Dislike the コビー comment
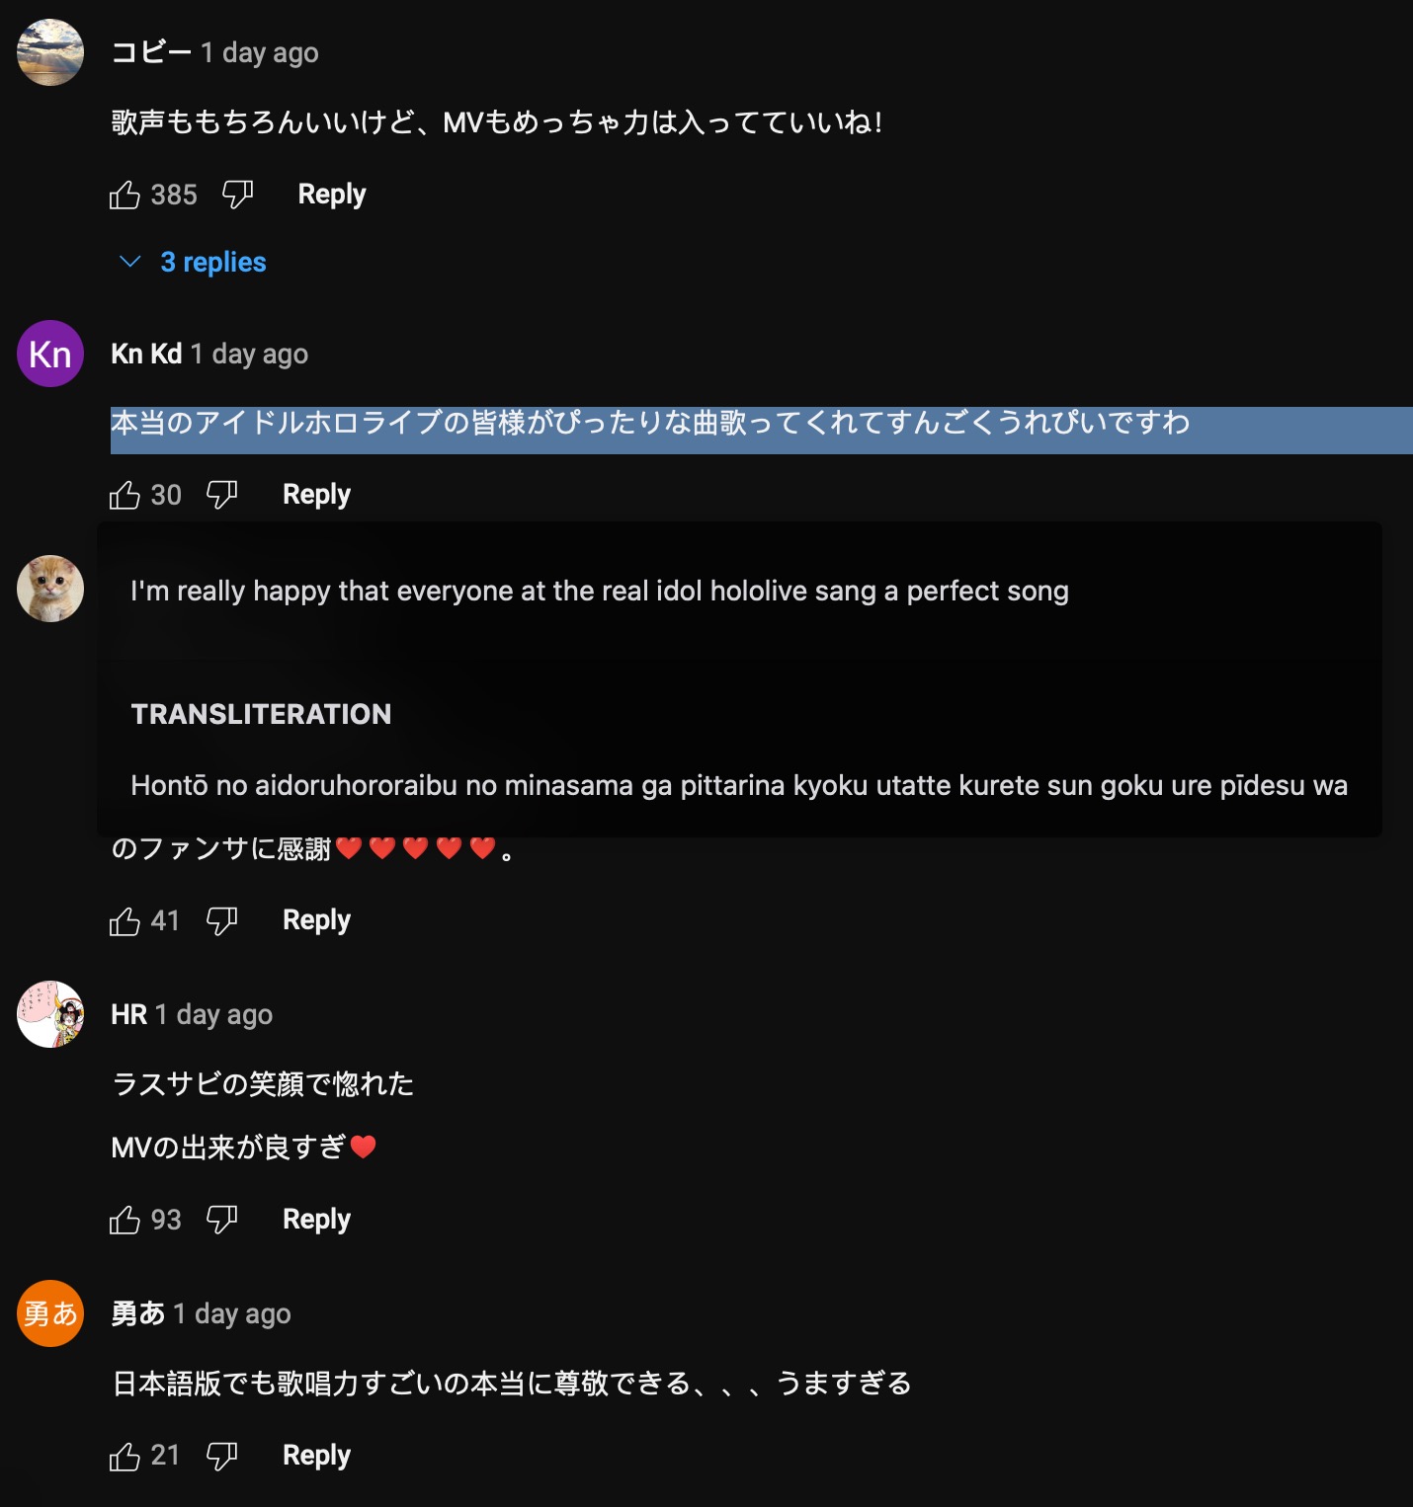The height and width of the screenshot is (1507, 1413). [237, 195]
